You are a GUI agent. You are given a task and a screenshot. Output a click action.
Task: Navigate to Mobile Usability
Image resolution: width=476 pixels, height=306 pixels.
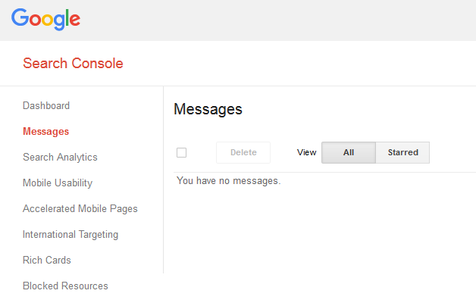click(x=58, y=183)
